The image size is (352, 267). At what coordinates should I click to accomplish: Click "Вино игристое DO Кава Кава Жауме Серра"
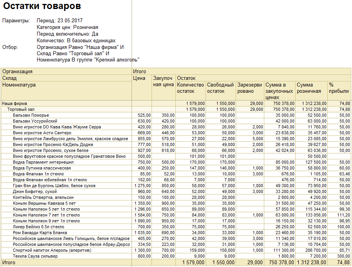tap(57, 127)
